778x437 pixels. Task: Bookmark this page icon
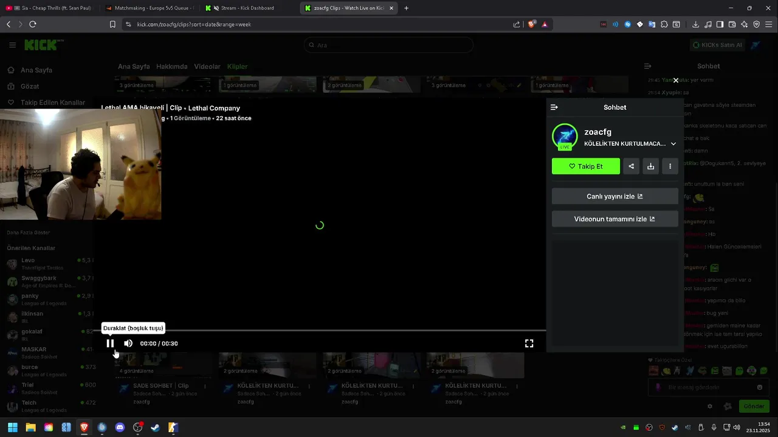point(112,24)
